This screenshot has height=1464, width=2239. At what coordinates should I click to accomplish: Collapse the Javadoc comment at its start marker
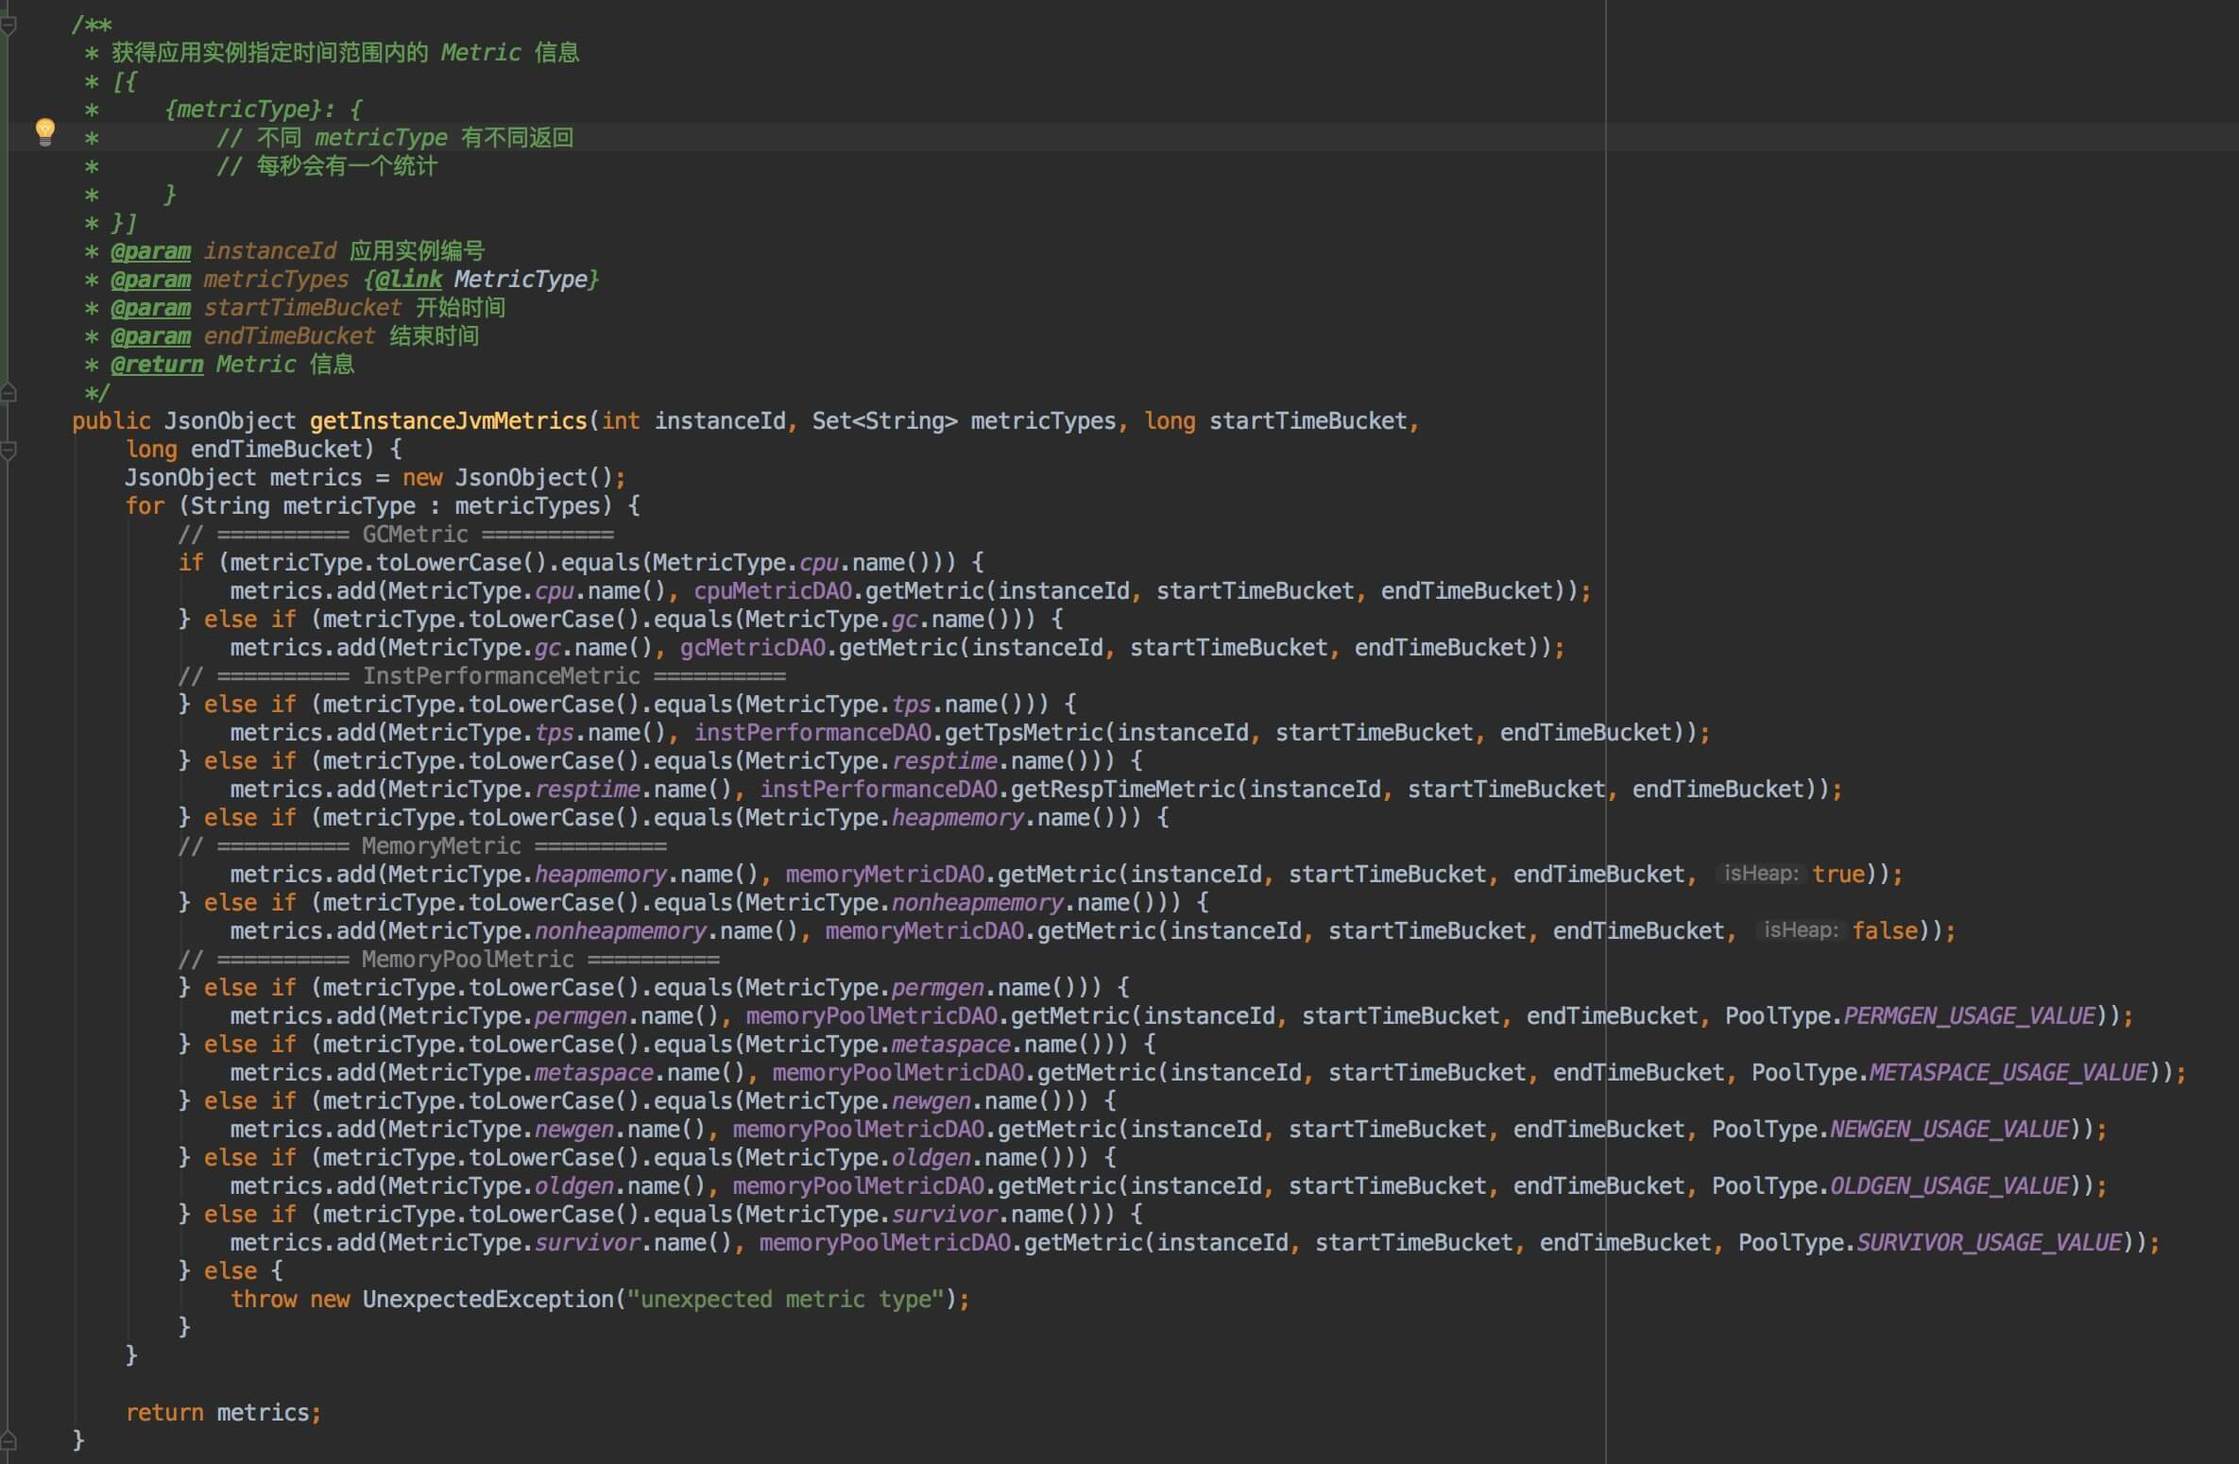[8, 26]
